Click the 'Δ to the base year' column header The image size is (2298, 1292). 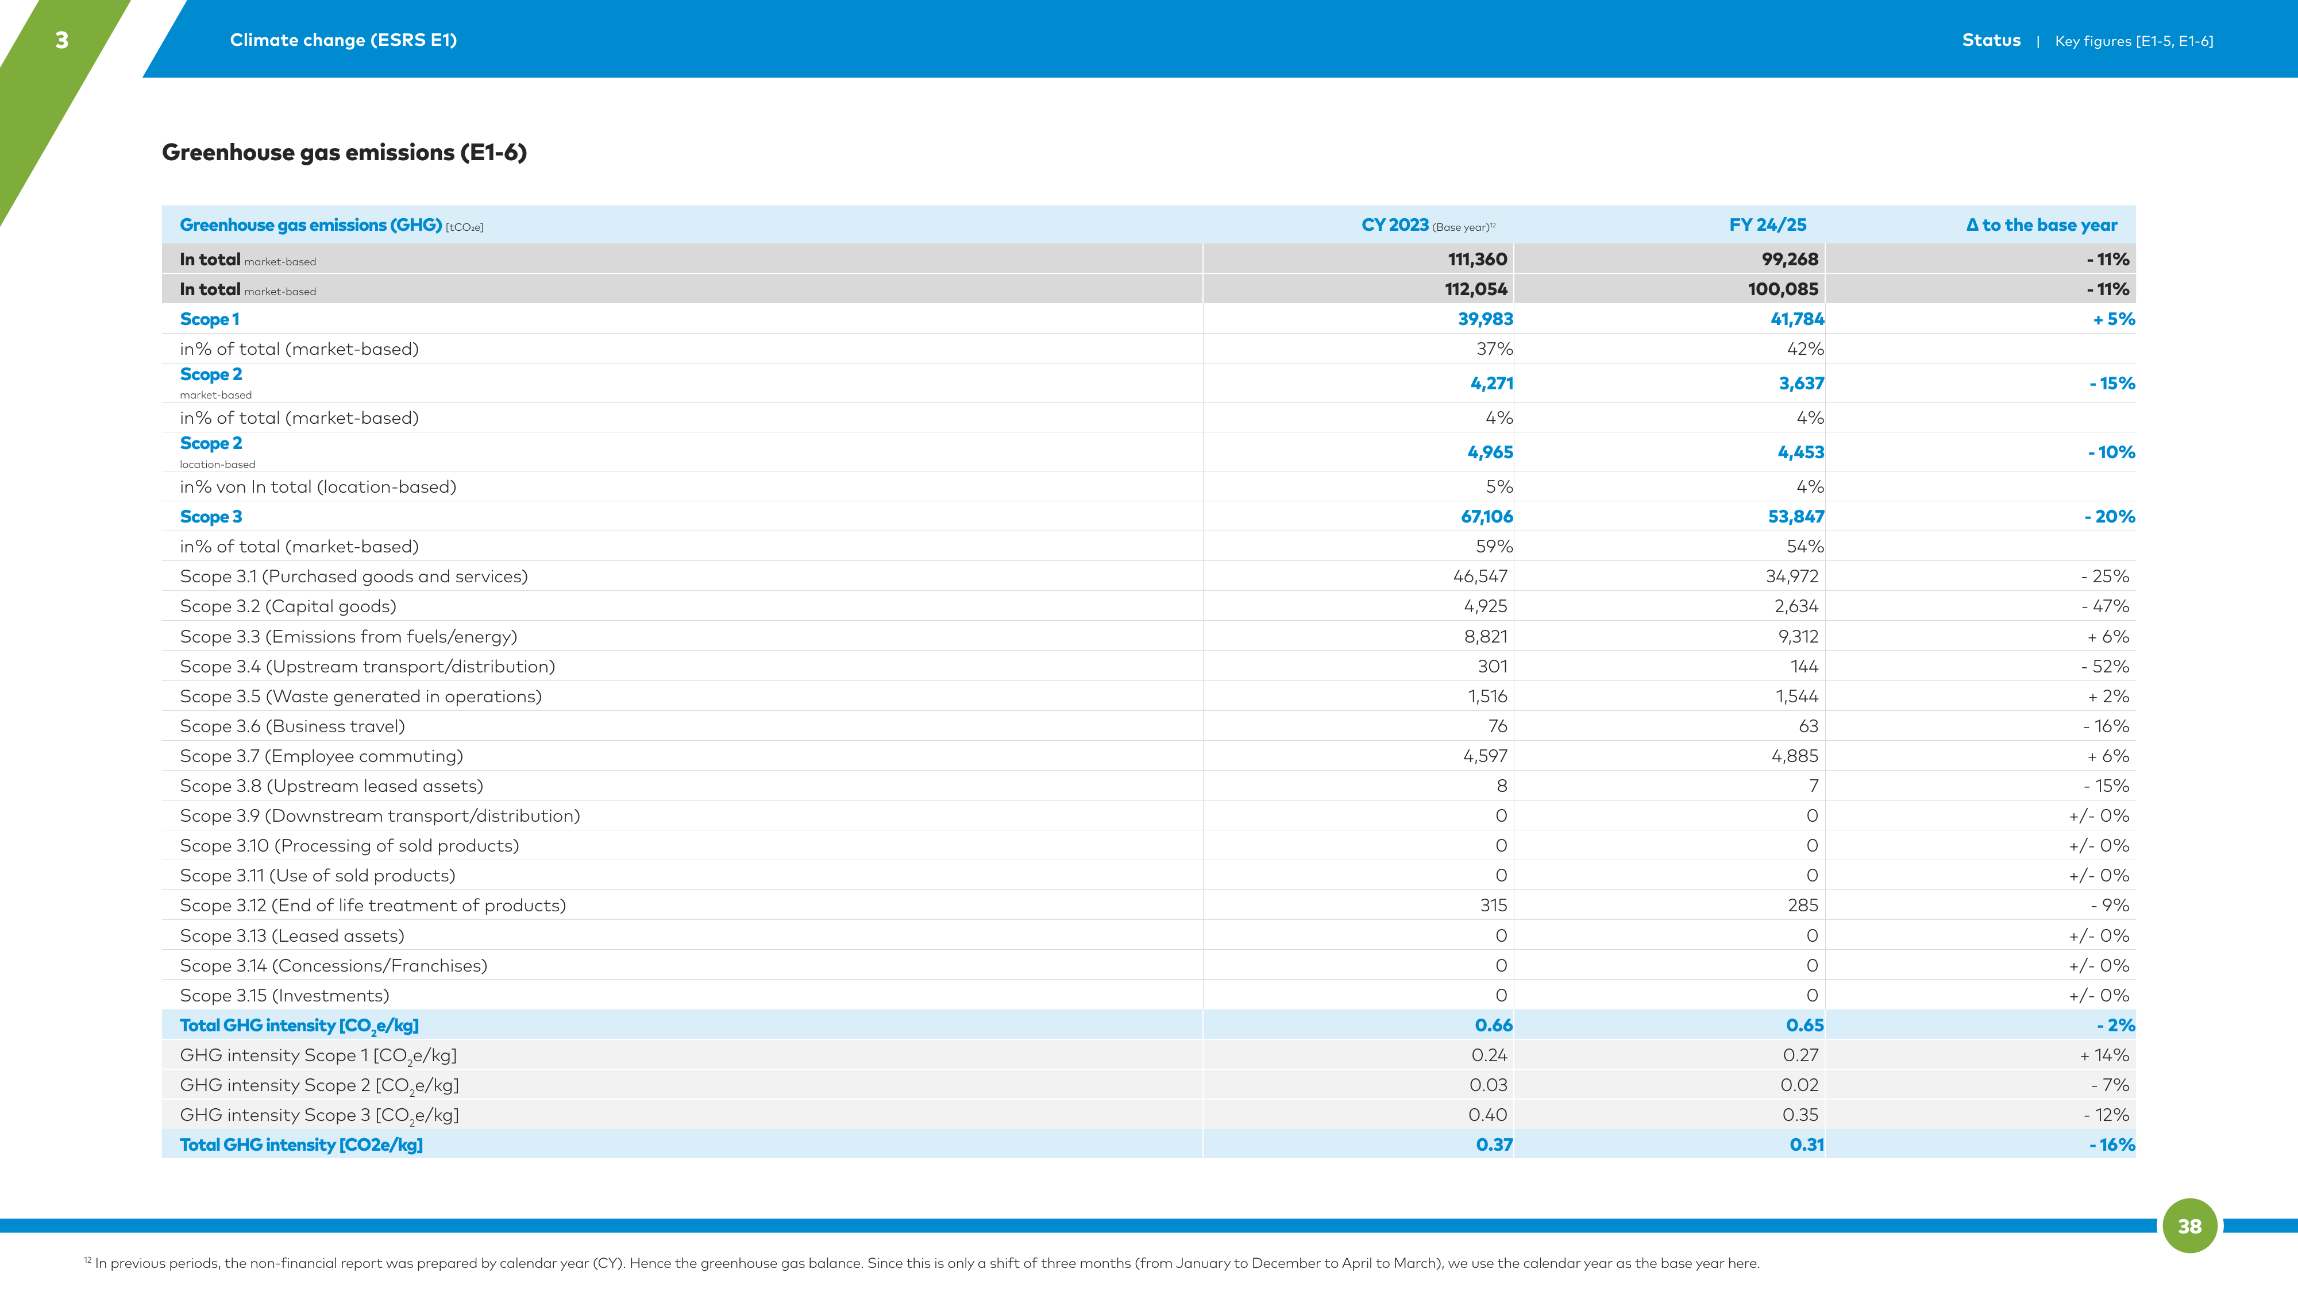tap(2041, 225)
